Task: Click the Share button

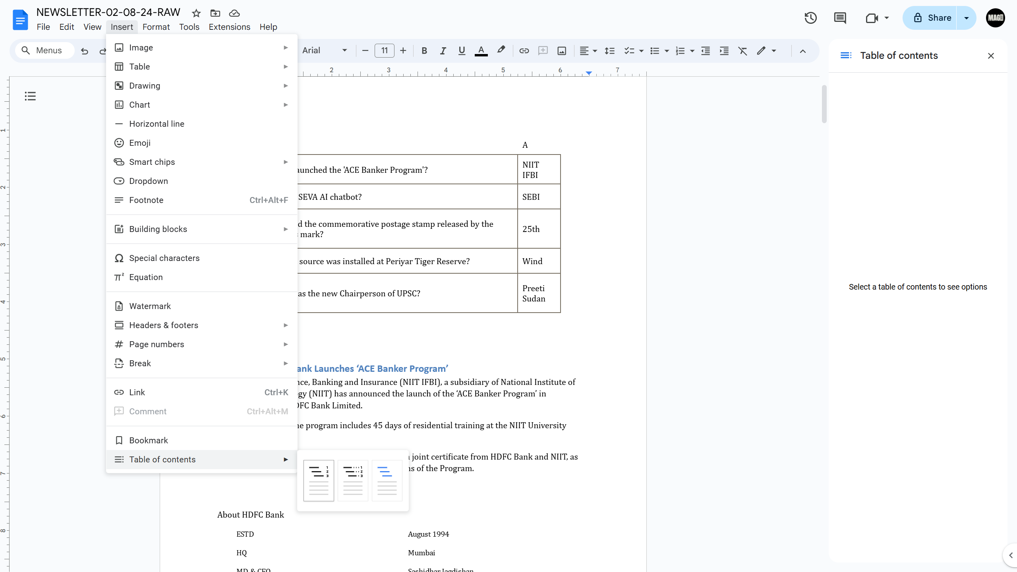Action: tap(930, 18)
